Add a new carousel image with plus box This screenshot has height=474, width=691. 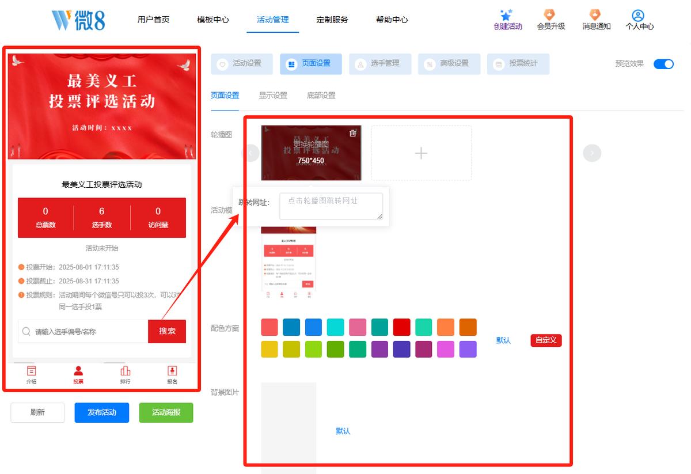point(422,153)
